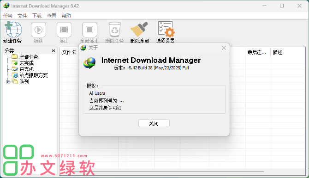
Task: Close the 关于 dialog with X
Action: [224, 48]
